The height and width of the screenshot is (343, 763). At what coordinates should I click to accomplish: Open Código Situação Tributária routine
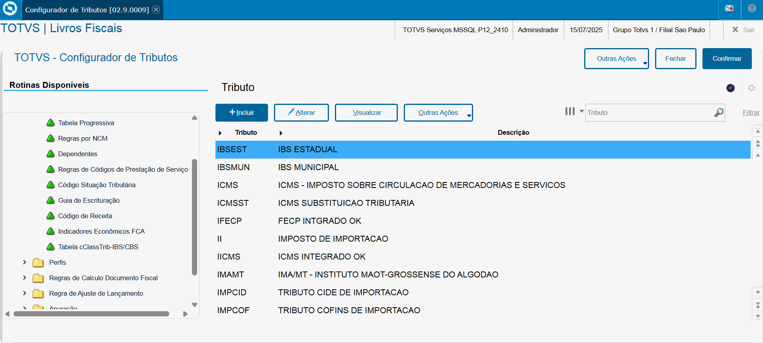(97, 185)
